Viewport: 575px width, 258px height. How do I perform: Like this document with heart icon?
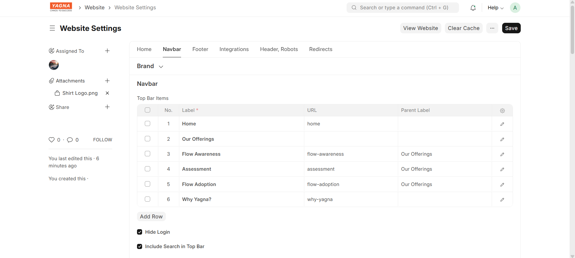(52, 140)
